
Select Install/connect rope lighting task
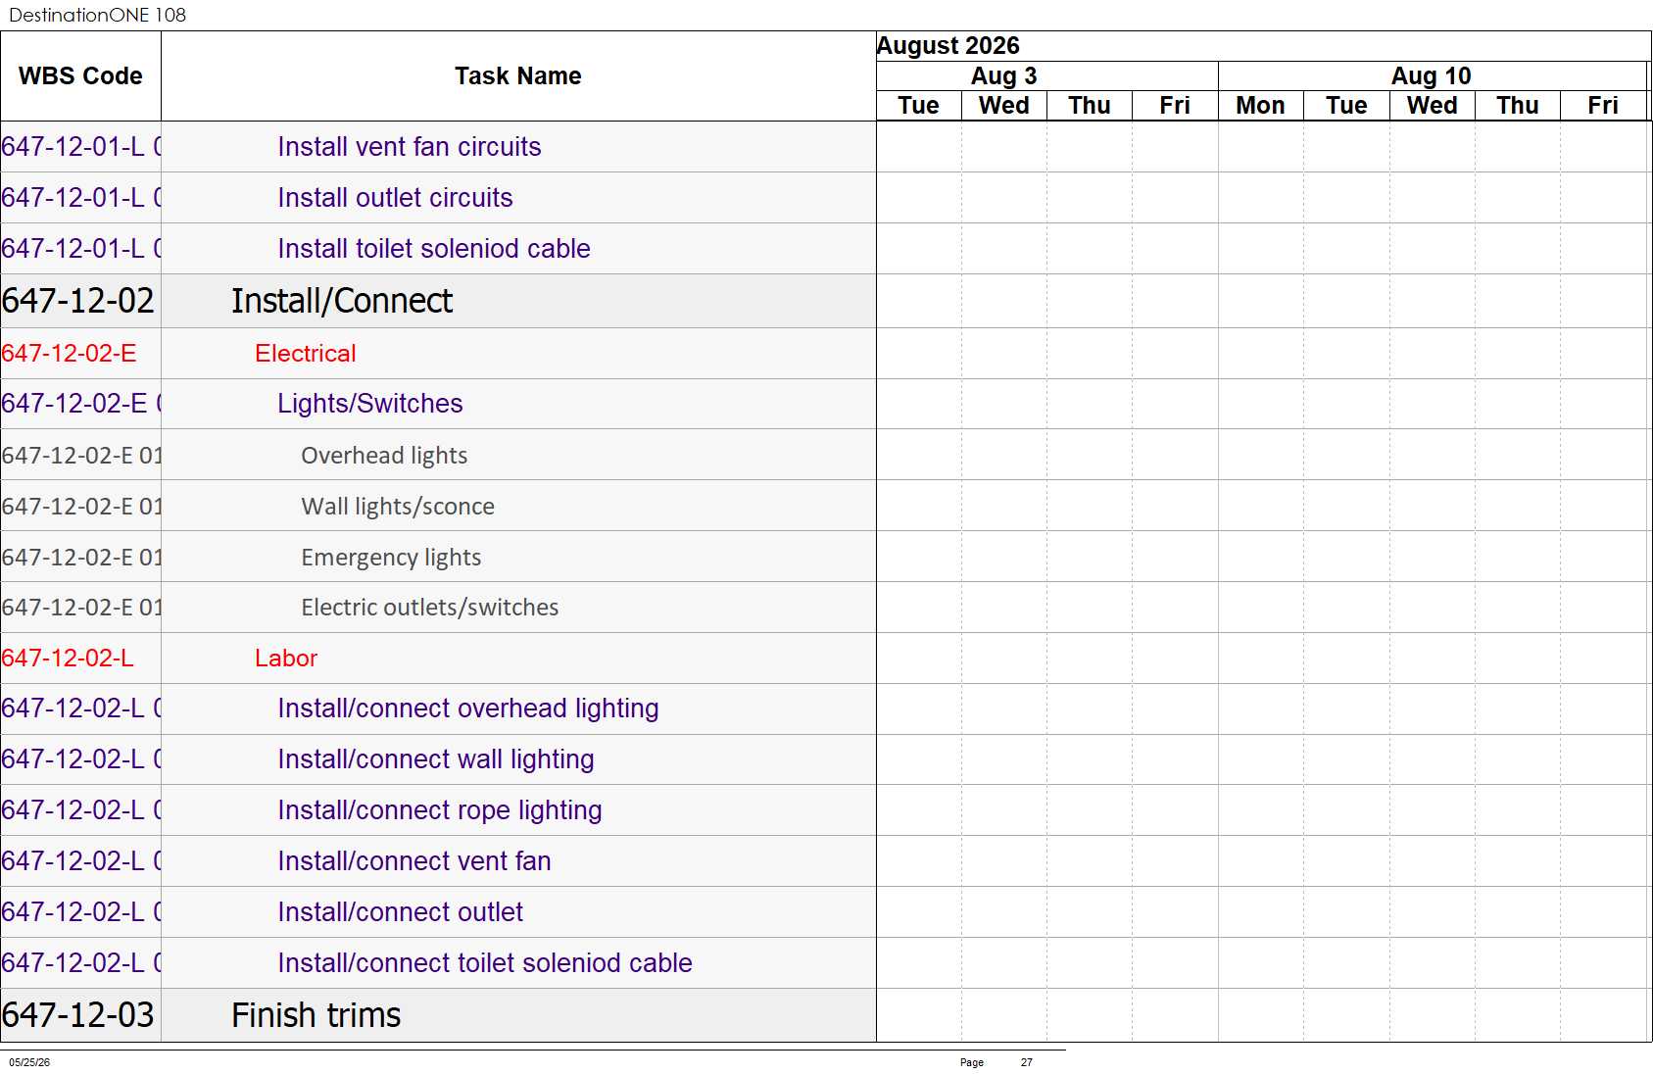click(439, 810)
